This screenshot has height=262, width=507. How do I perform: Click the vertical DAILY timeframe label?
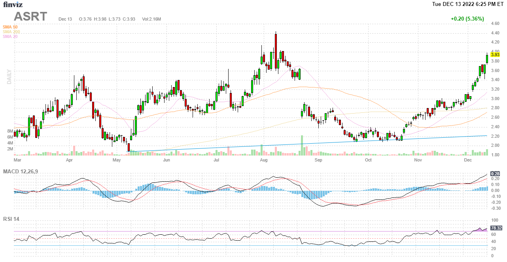click(x=9, y=77)
